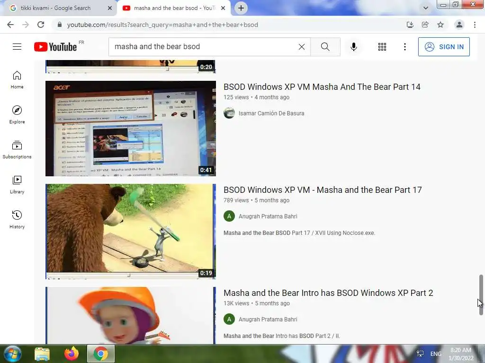
Task: Play the 0:19 bear thumbnail
Action: tap(131, 232)
